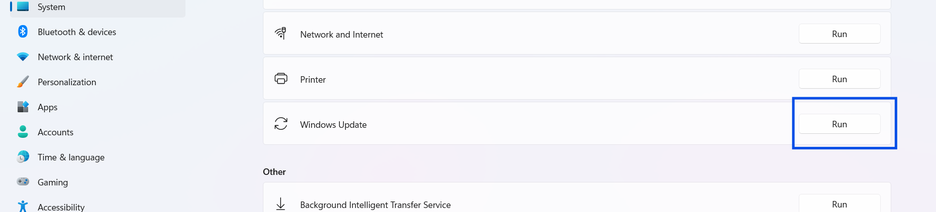The height and width of the screenshot is (212, 936).
Task: Click the Accounts person icon
Action: click(23, 132)
